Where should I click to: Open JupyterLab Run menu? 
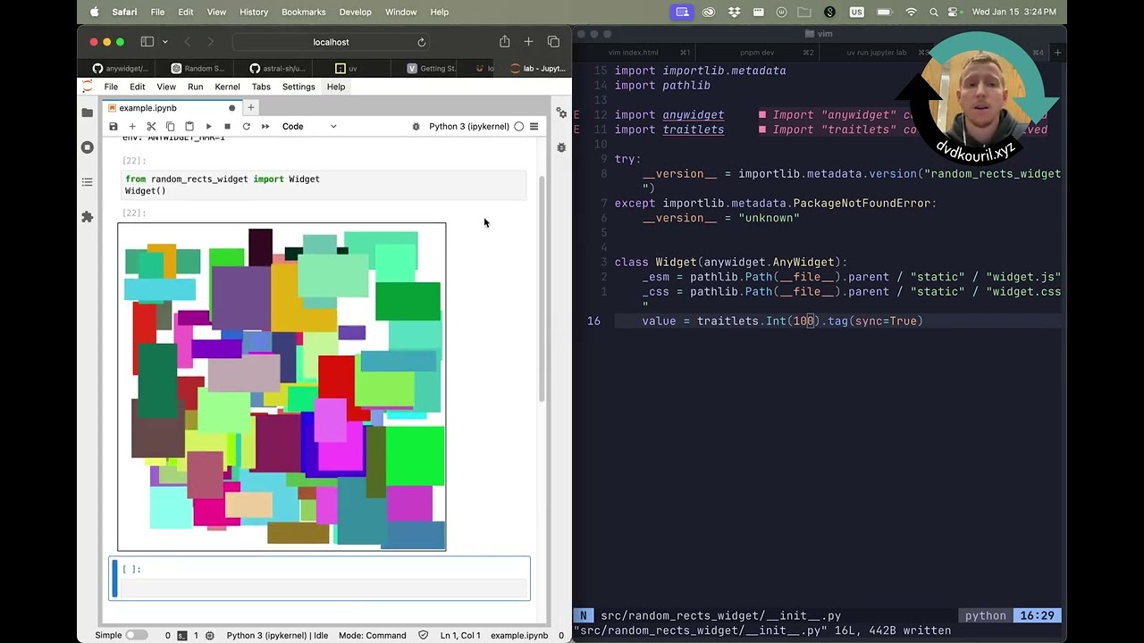(x=195, y=87)
